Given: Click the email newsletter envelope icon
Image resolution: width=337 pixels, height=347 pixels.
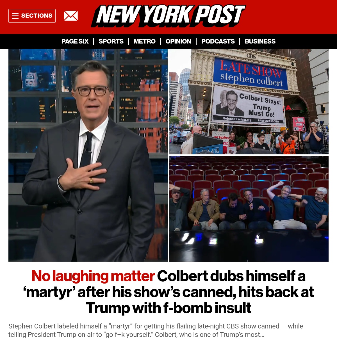Looking at the screenshot, I should point(71,16).
